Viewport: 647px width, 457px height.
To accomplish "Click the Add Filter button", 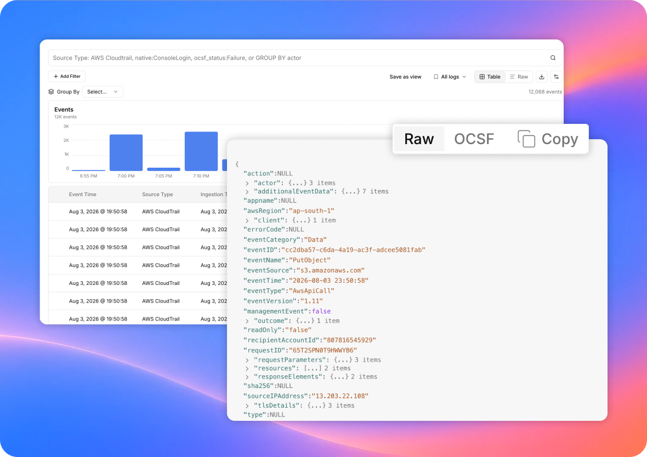I will [x=67, y=76].
